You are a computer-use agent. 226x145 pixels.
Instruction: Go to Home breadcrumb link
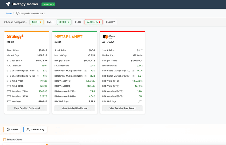9,13
